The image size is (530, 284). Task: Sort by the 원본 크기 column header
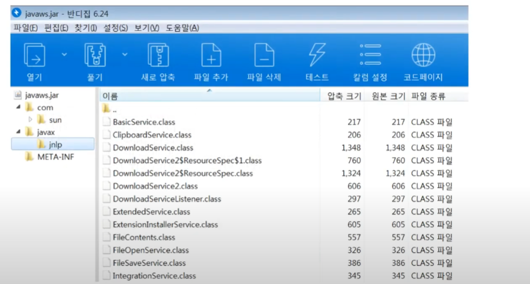tap(386, 96)
